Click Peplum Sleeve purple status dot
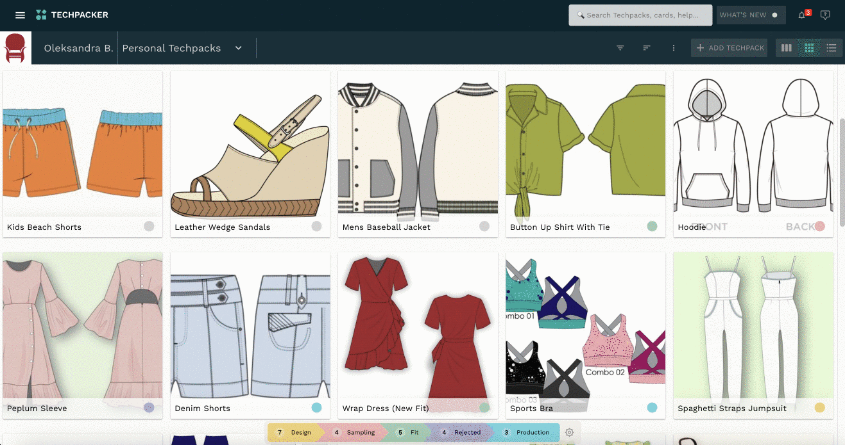 (x=149, y=408)
